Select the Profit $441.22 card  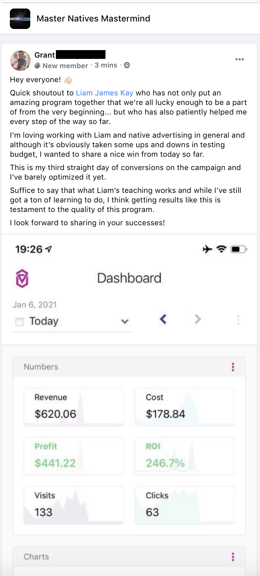[74, 456]
